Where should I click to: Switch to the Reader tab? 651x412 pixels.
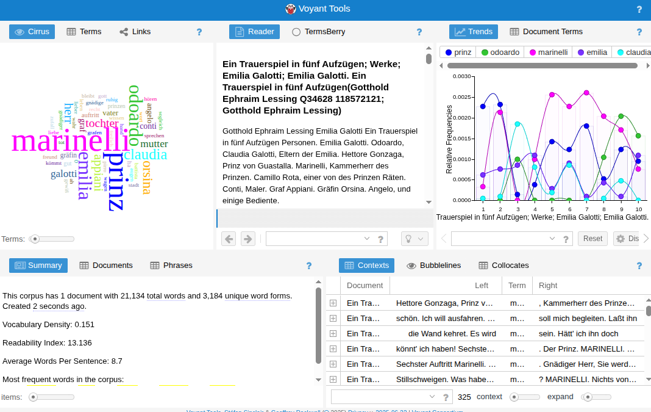pyautogui.click(x=255, y=32)
